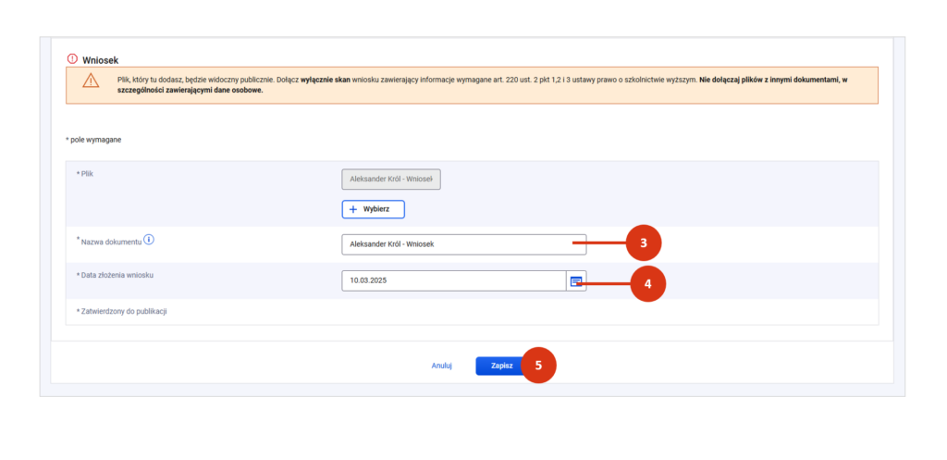947x460 pixels.
Task: Click the greyed-out selected file name box
Action: point(391,179)
